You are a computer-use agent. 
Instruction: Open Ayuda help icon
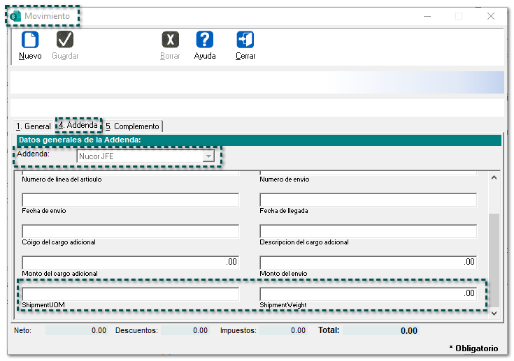pyautogui.click(x=204, y=40)
